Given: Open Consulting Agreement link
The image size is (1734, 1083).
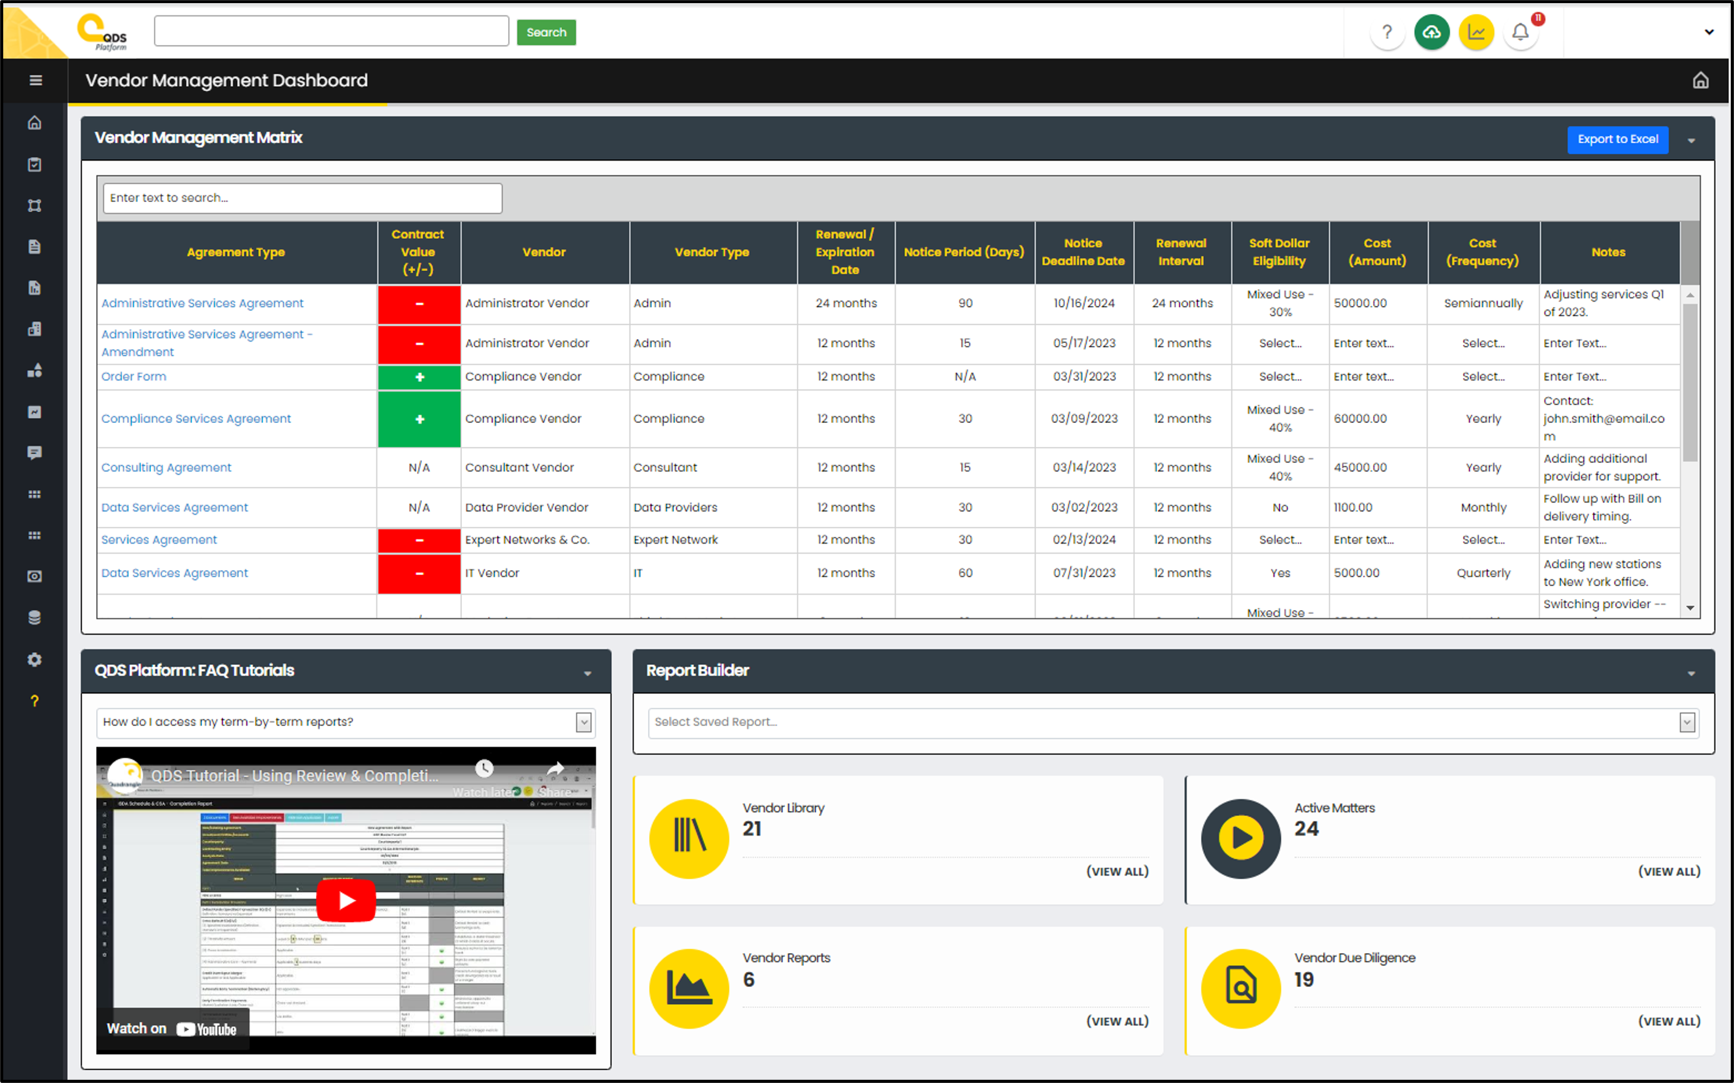Looking at the screenshot, I should click(166, 468).
